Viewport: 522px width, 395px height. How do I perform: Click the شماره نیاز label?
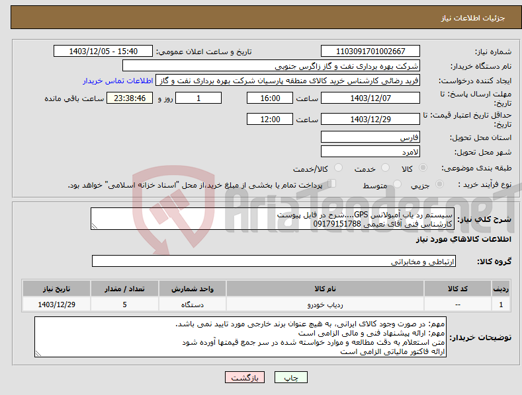[x=493, y=52]
